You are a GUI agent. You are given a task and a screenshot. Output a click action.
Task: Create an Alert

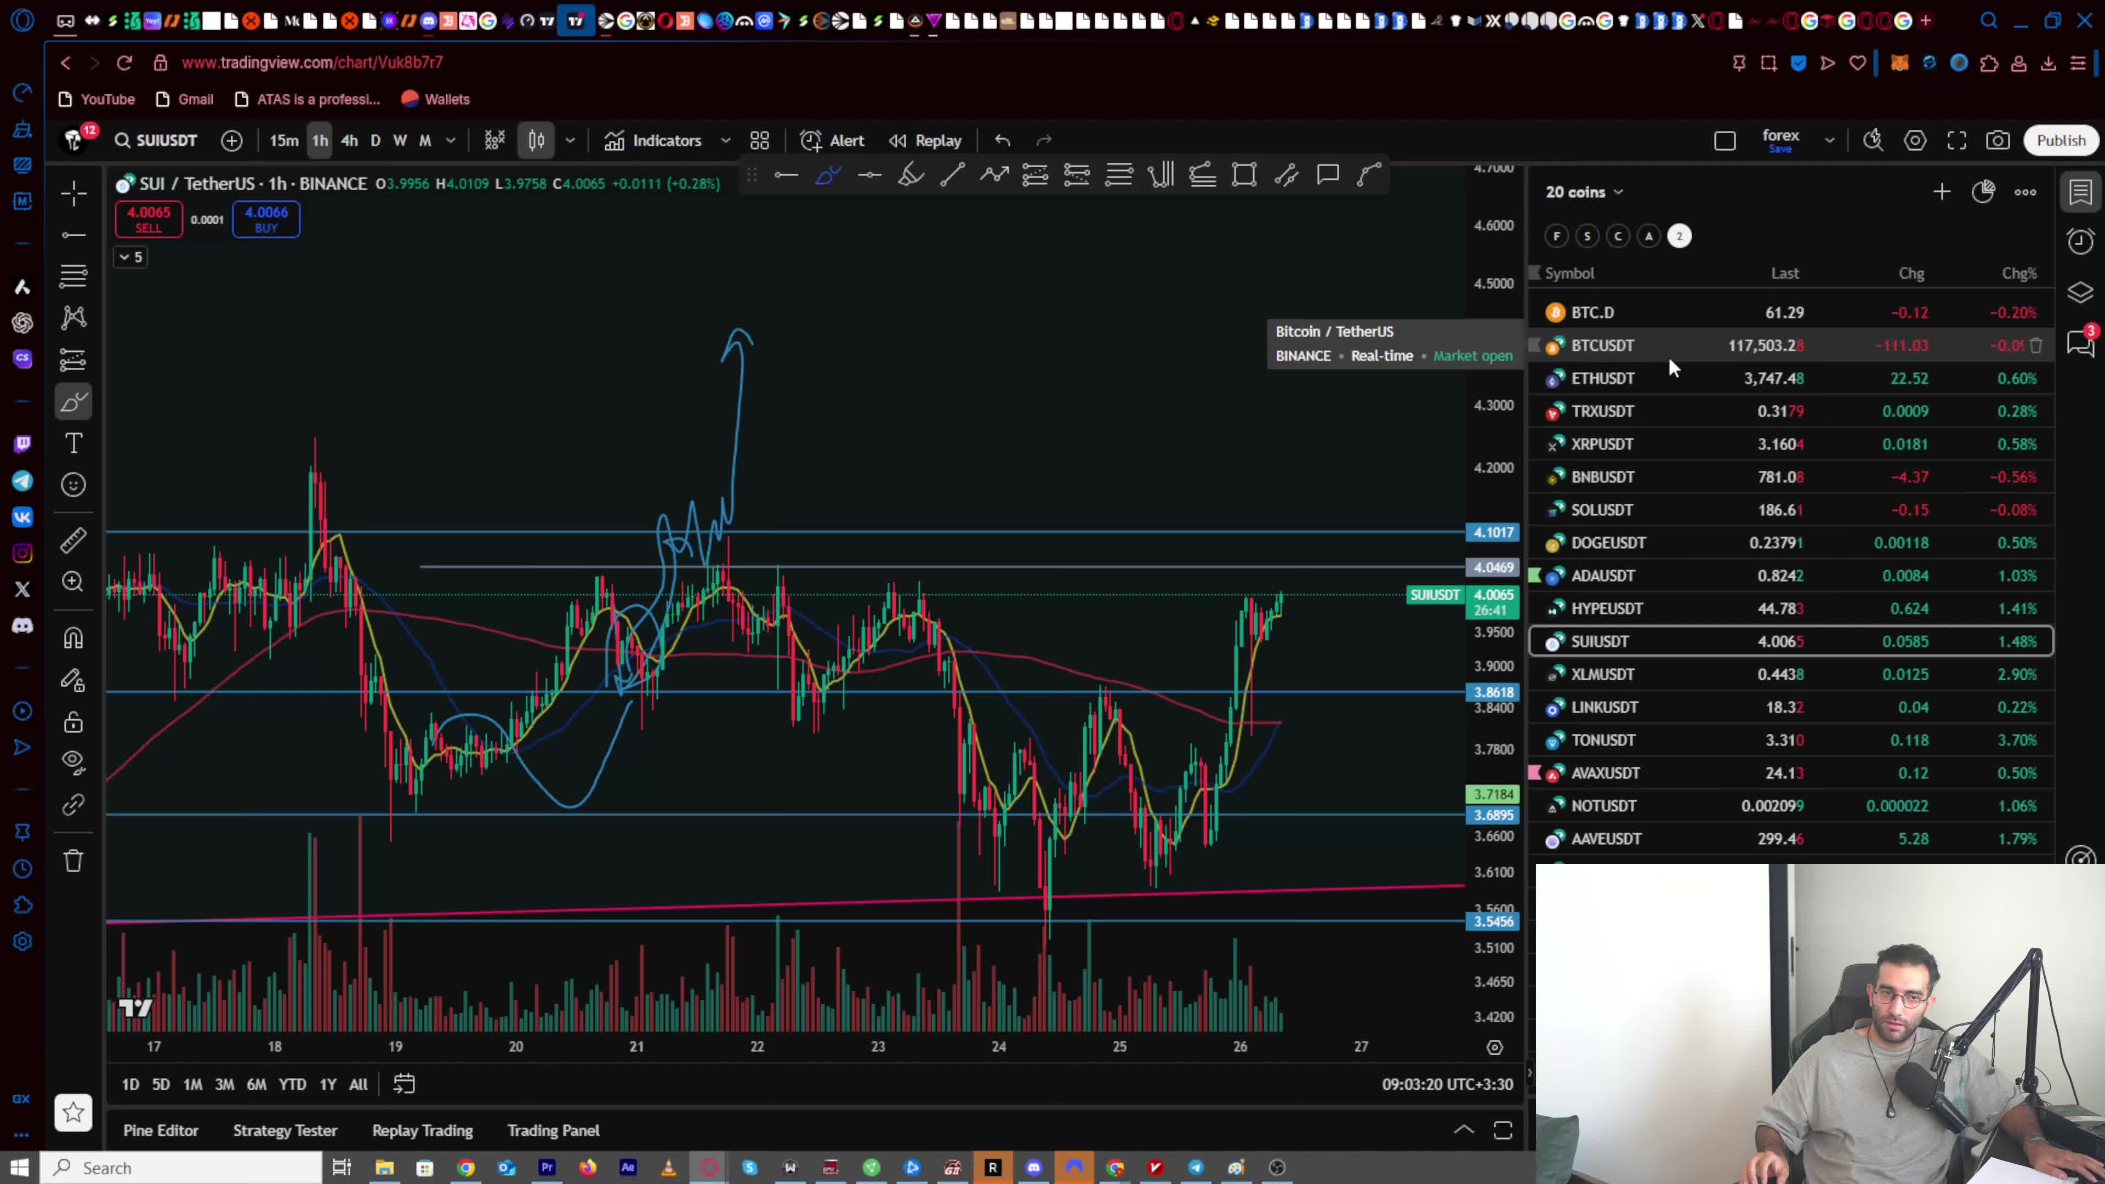click(x=832, y=140)
